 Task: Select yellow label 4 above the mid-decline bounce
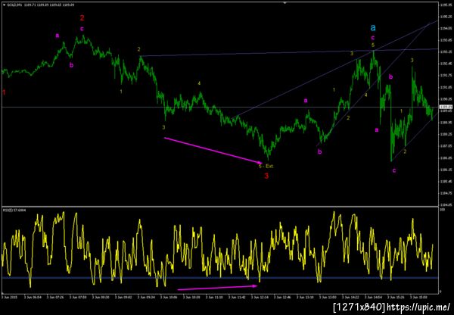point(199,83)
